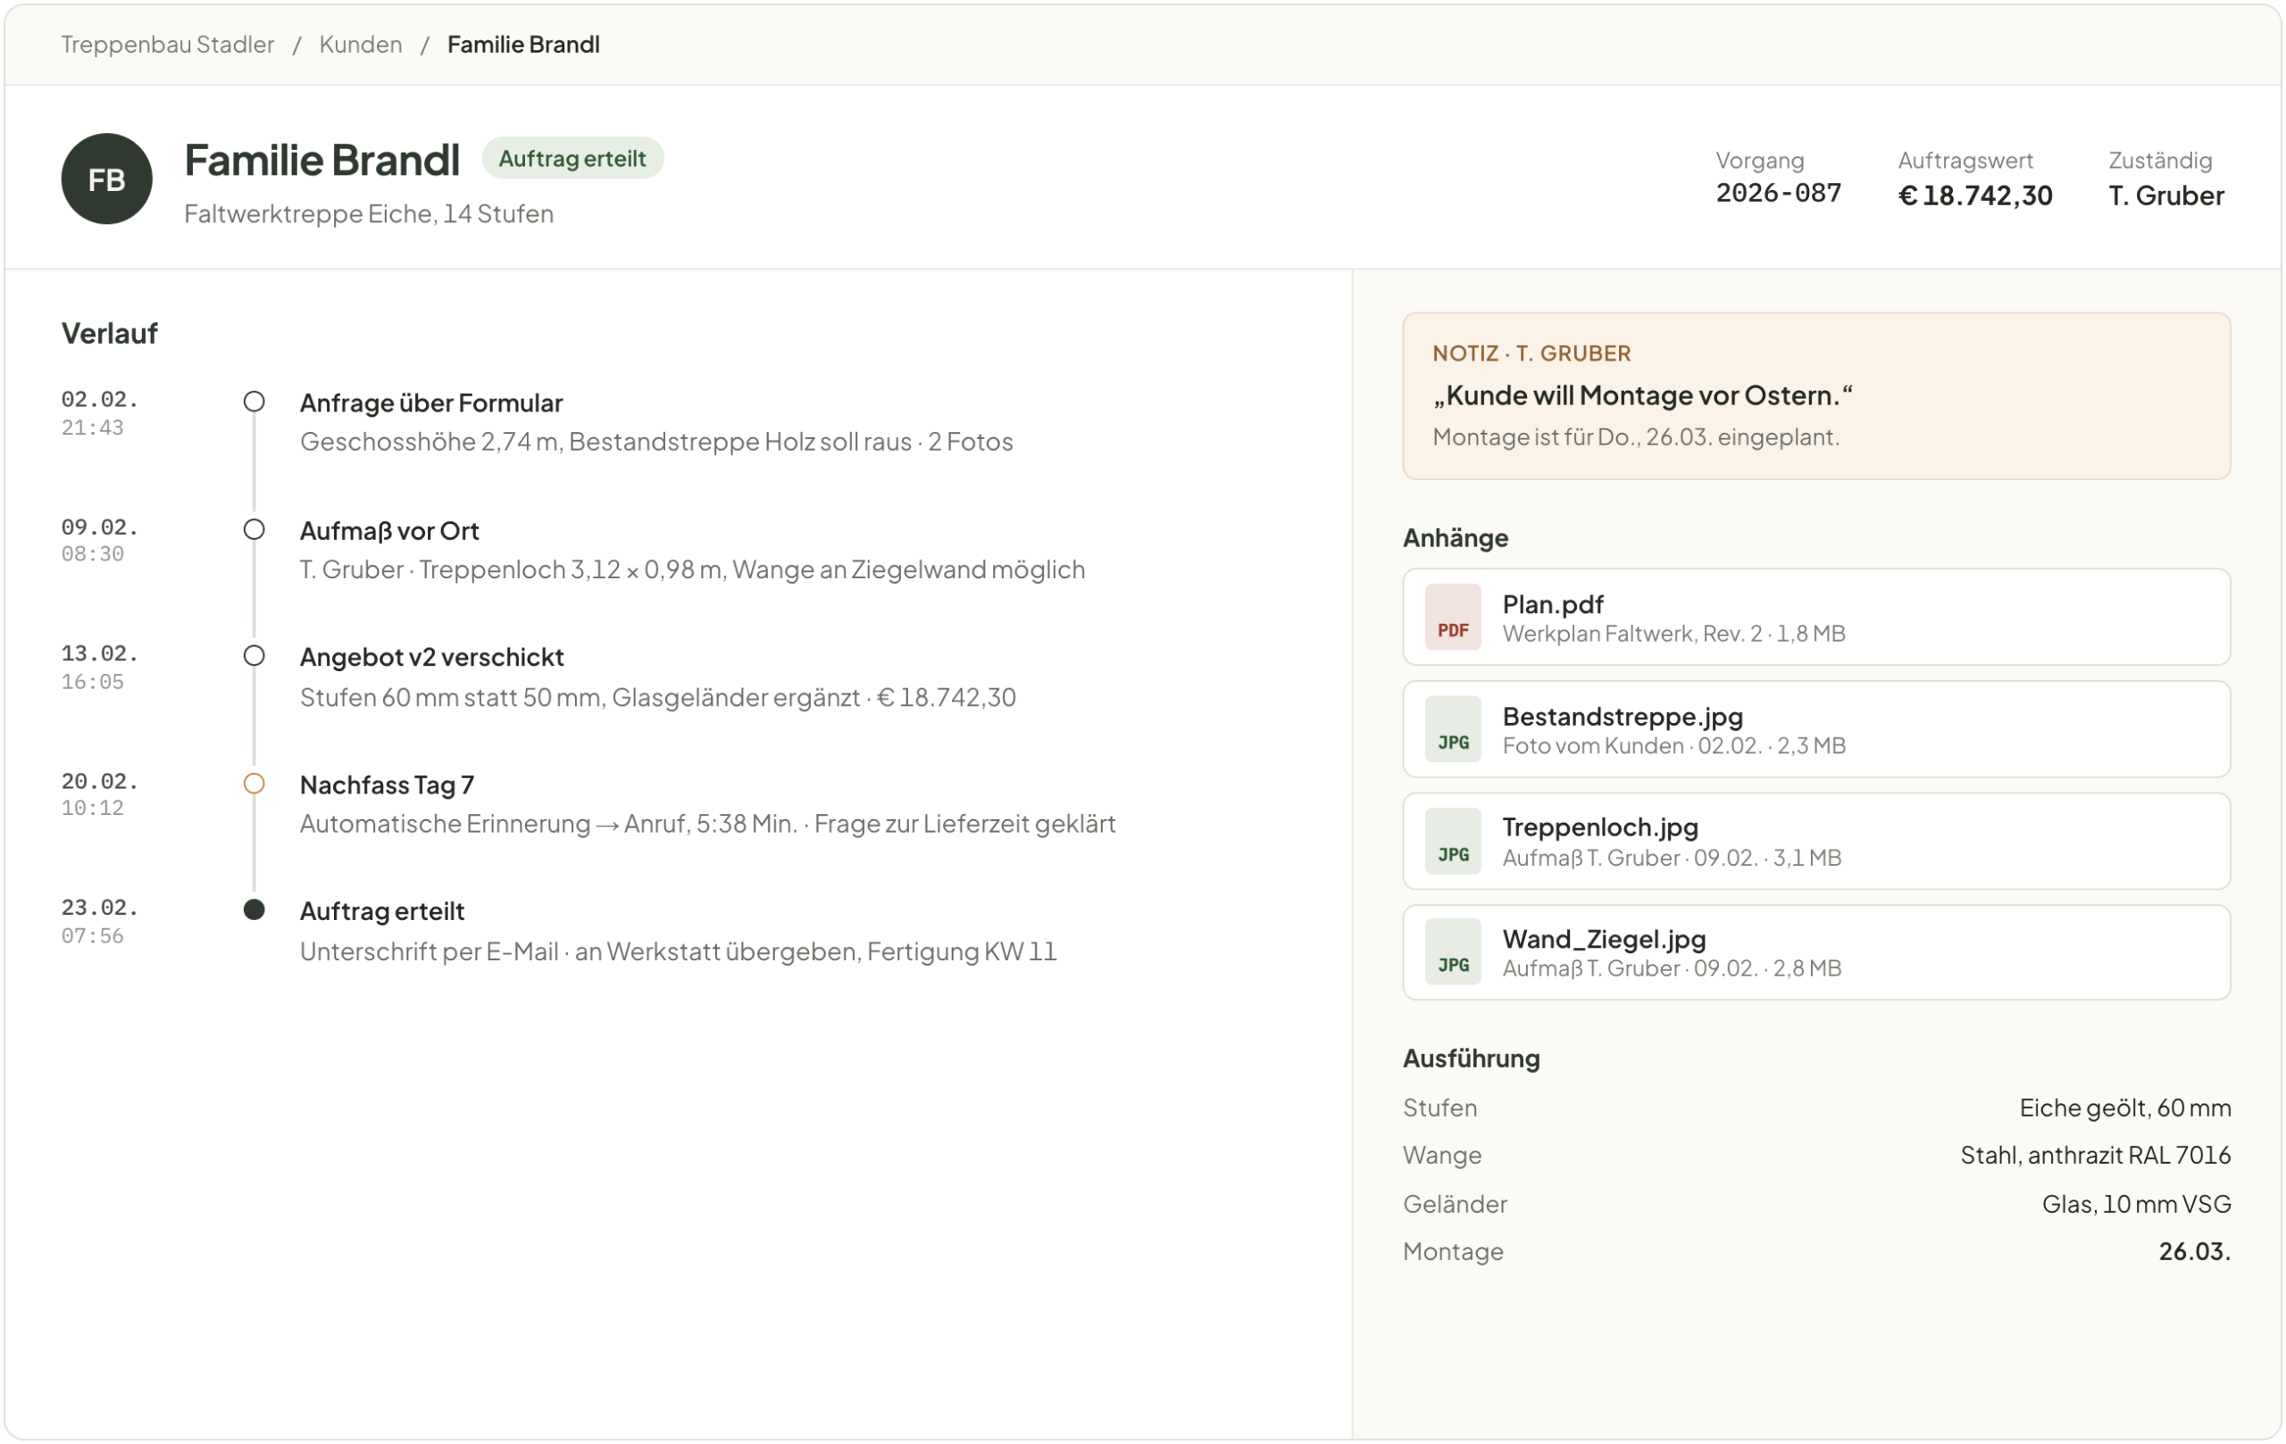Click the timestamp 02.02. 21:43
Viewport: 2286px width, 1444px height.
click(x=100, y=414)
